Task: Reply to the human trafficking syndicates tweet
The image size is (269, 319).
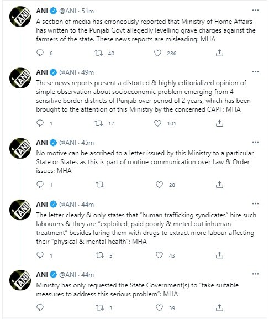Action: click(40, 255)
